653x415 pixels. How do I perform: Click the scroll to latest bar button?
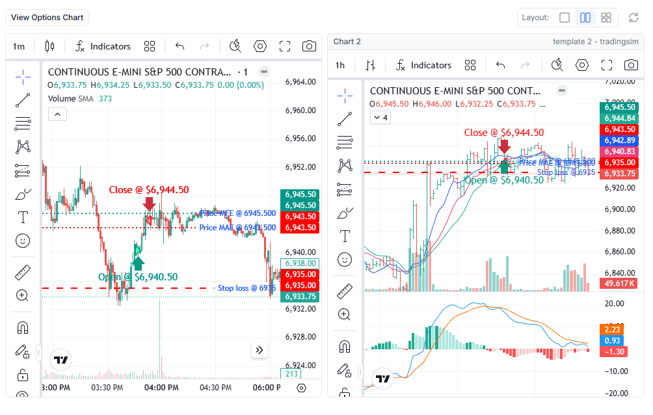pyautogui.click(x=260, y=350)
